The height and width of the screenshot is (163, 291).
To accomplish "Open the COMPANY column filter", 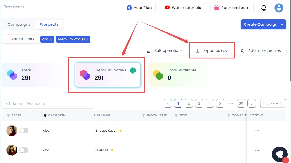I will click(x=228, y=115).
